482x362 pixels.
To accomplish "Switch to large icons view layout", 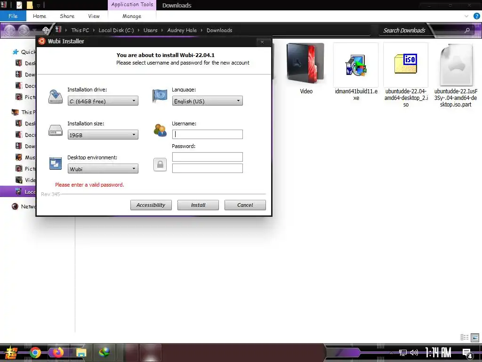I will [475, 337].
